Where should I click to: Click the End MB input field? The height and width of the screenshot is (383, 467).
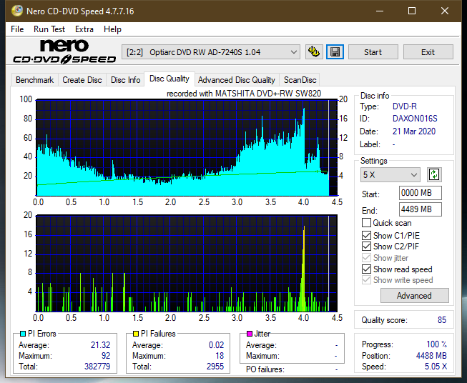(x=420, y=209)
